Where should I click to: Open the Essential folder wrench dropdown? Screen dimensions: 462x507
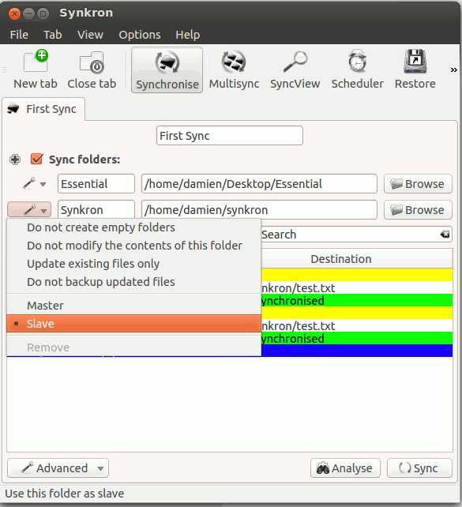tap(34, 184)
